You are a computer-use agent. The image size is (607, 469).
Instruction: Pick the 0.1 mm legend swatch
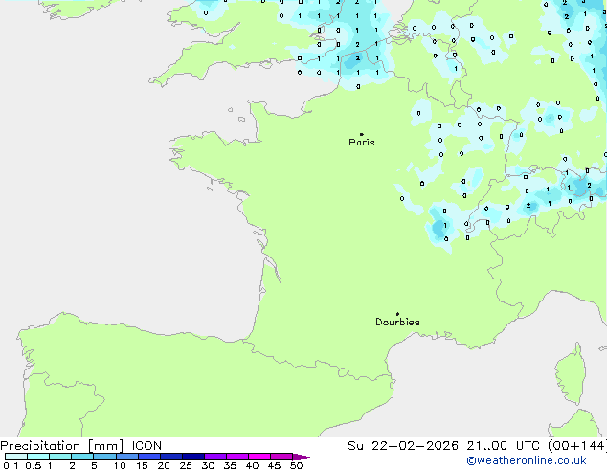coord(15,457)
